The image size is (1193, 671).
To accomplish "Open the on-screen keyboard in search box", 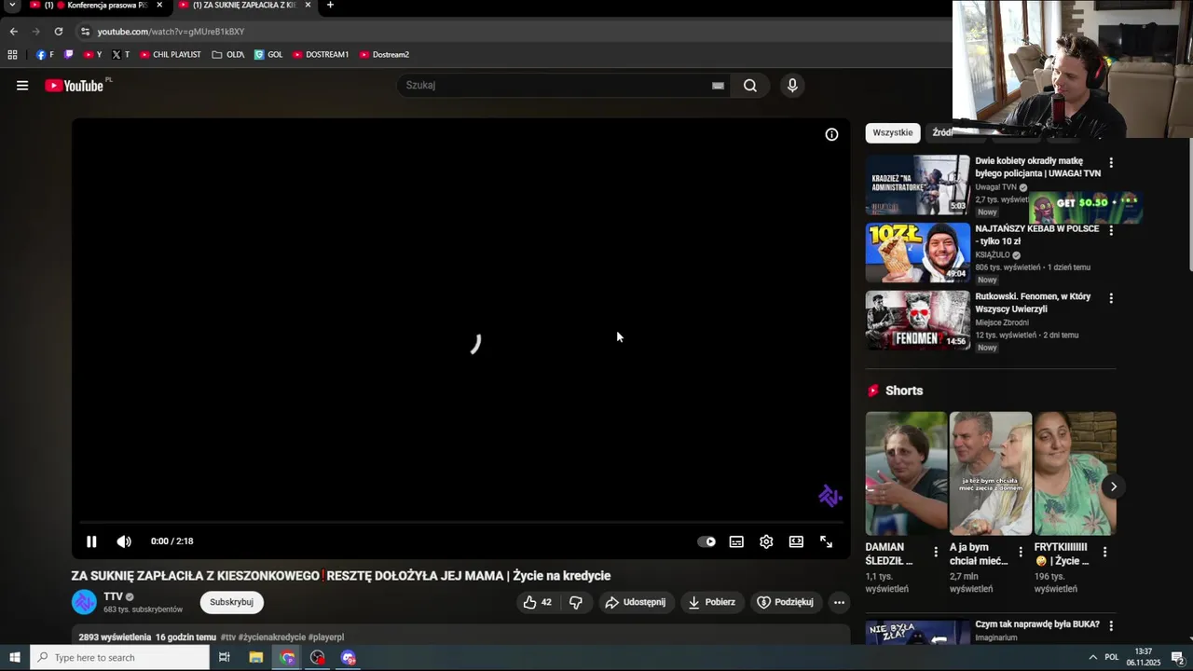I will (718, 86).
